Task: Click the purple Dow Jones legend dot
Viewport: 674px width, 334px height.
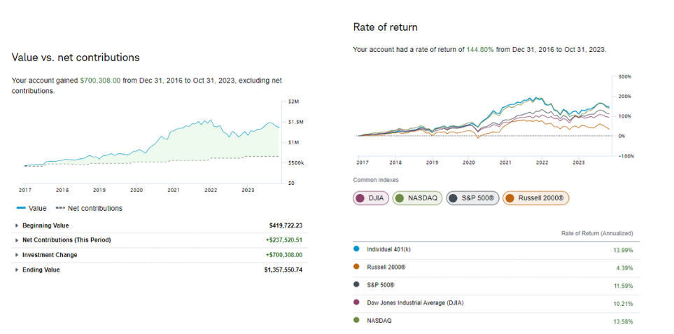Action: coord(357,302)
